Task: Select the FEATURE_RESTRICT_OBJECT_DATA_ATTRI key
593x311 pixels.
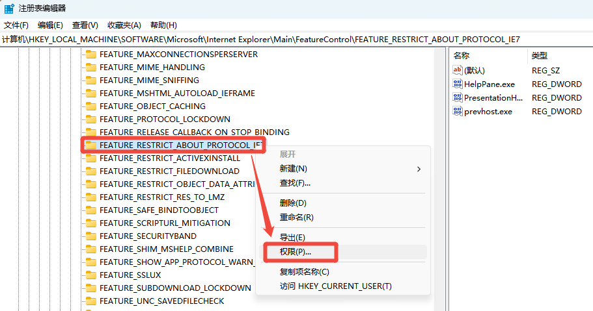Action: tap(176, 184)
